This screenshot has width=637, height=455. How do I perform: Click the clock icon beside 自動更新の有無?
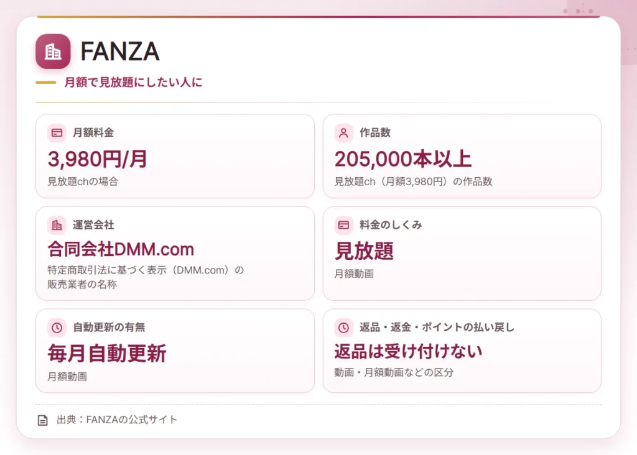click(x=57, y=328)
